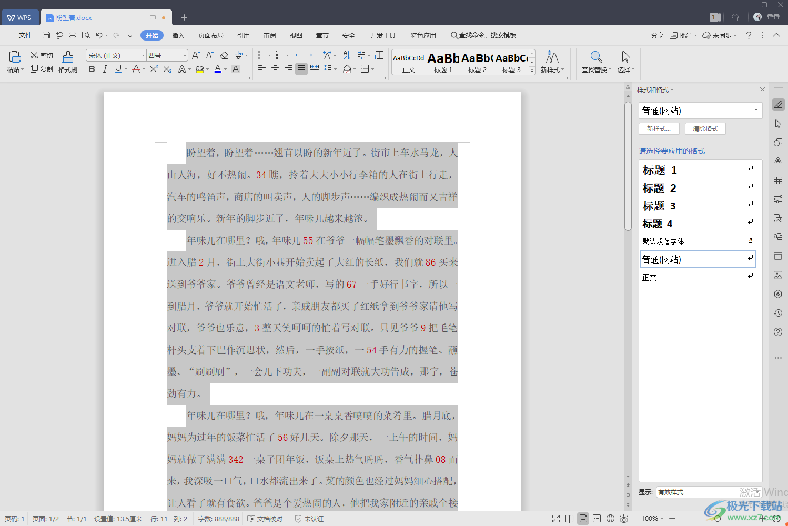The width and height of the screenshot is (788, 526).
Task: Toggle Italic formatting
Action: click(x=105, y=69)
